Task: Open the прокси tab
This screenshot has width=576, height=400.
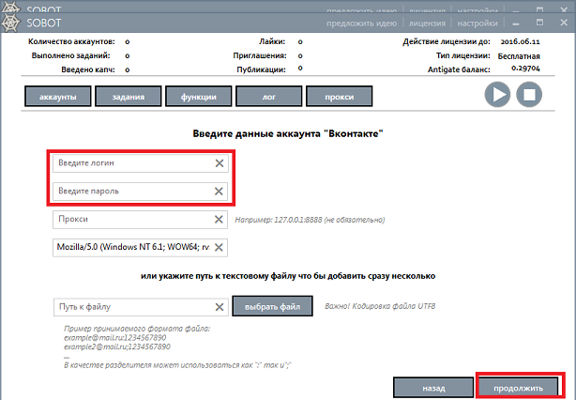Action: [x=339, y=96]
